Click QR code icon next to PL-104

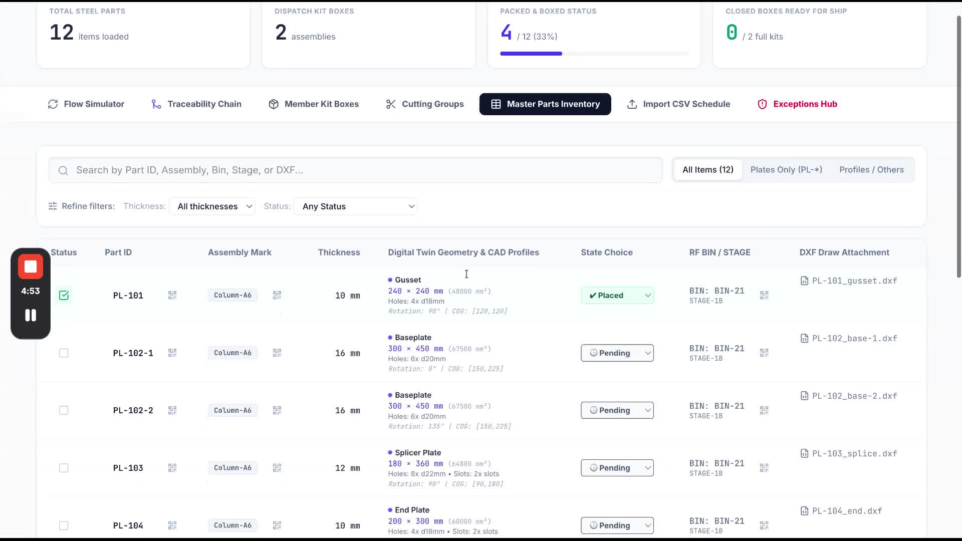coord(172,525)
